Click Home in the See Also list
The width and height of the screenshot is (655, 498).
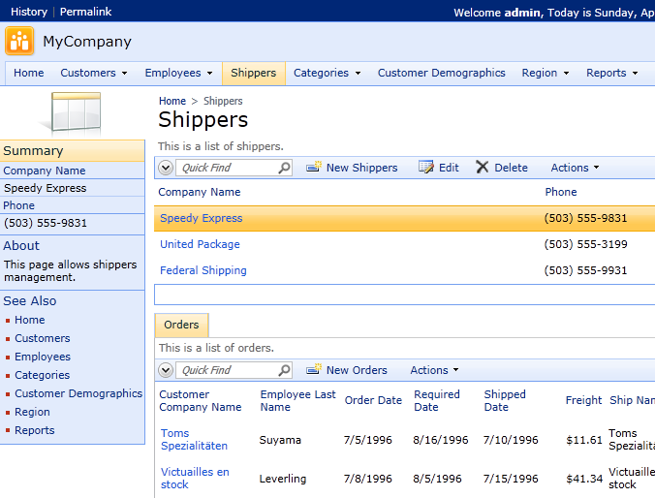(x=30, y=320)
